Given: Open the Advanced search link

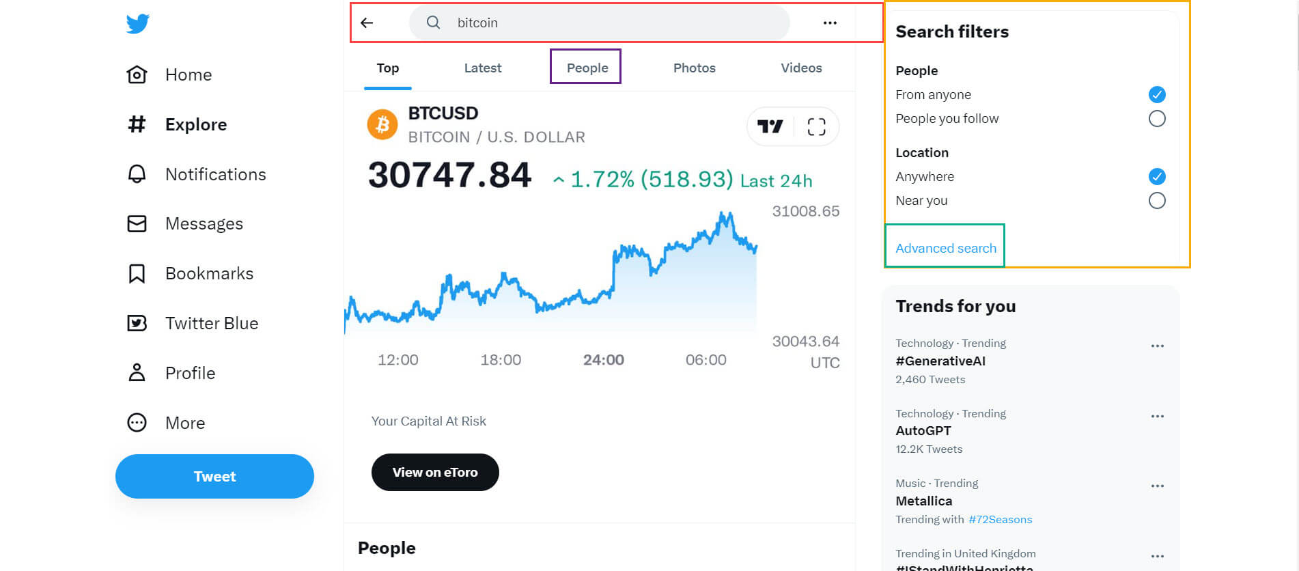Looking at the screenshot, I should 946,248.
